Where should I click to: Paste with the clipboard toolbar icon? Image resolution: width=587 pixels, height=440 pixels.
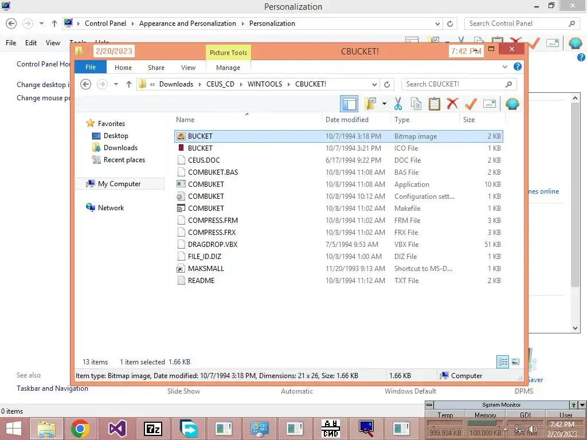click(x=435, y=104)
